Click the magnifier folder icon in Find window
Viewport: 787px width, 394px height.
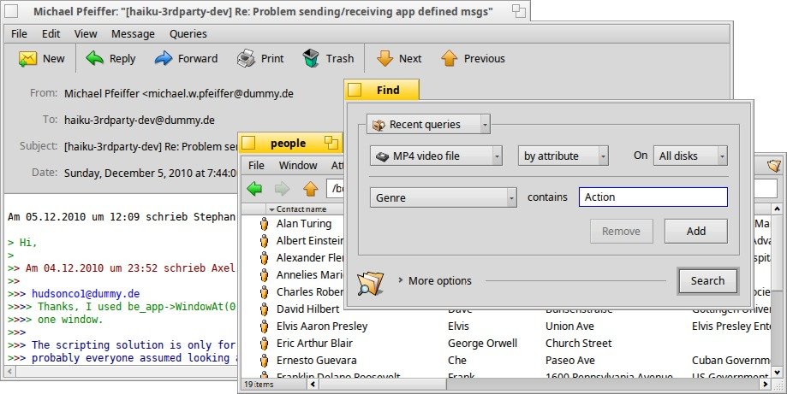coord(371,282)
